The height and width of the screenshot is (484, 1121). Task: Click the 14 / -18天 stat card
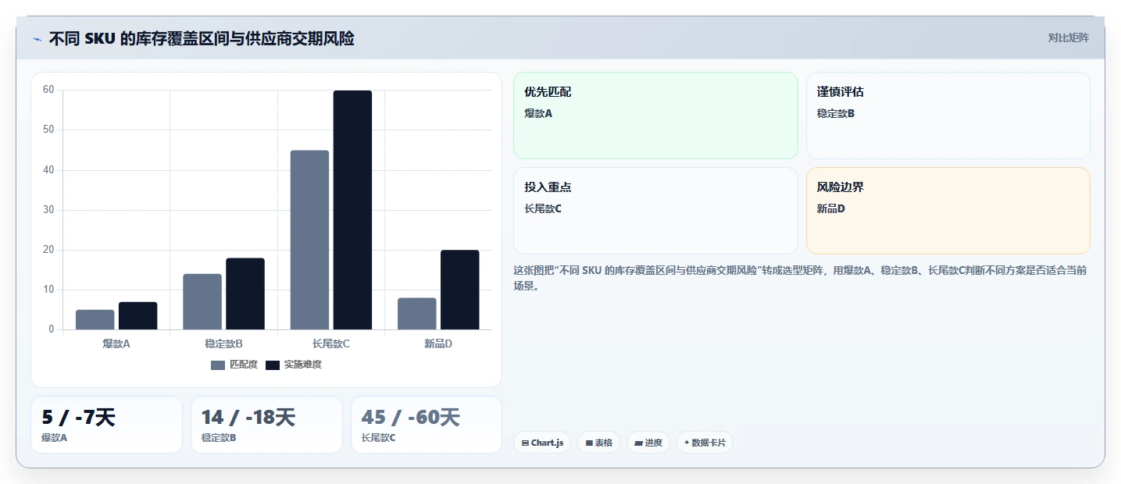pyautogui.click(x=266, y=425)
